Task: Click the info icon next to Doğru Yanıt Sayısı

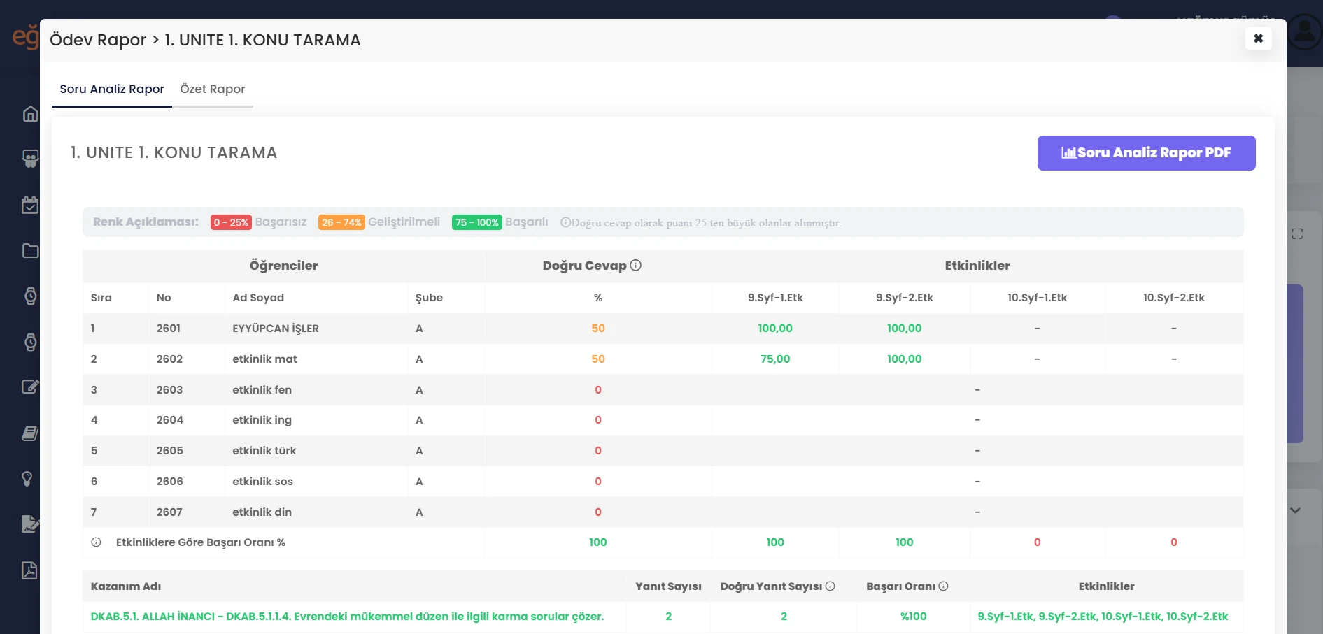Action: pos(830,586)
